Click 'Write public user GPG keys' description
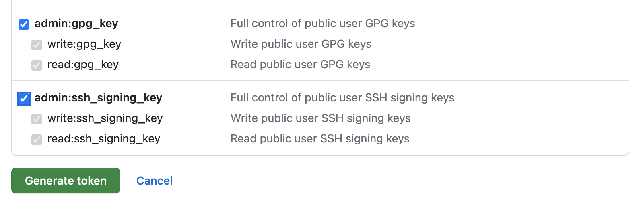The height and width of the screenshot is (203, 643). click(301, 44)
